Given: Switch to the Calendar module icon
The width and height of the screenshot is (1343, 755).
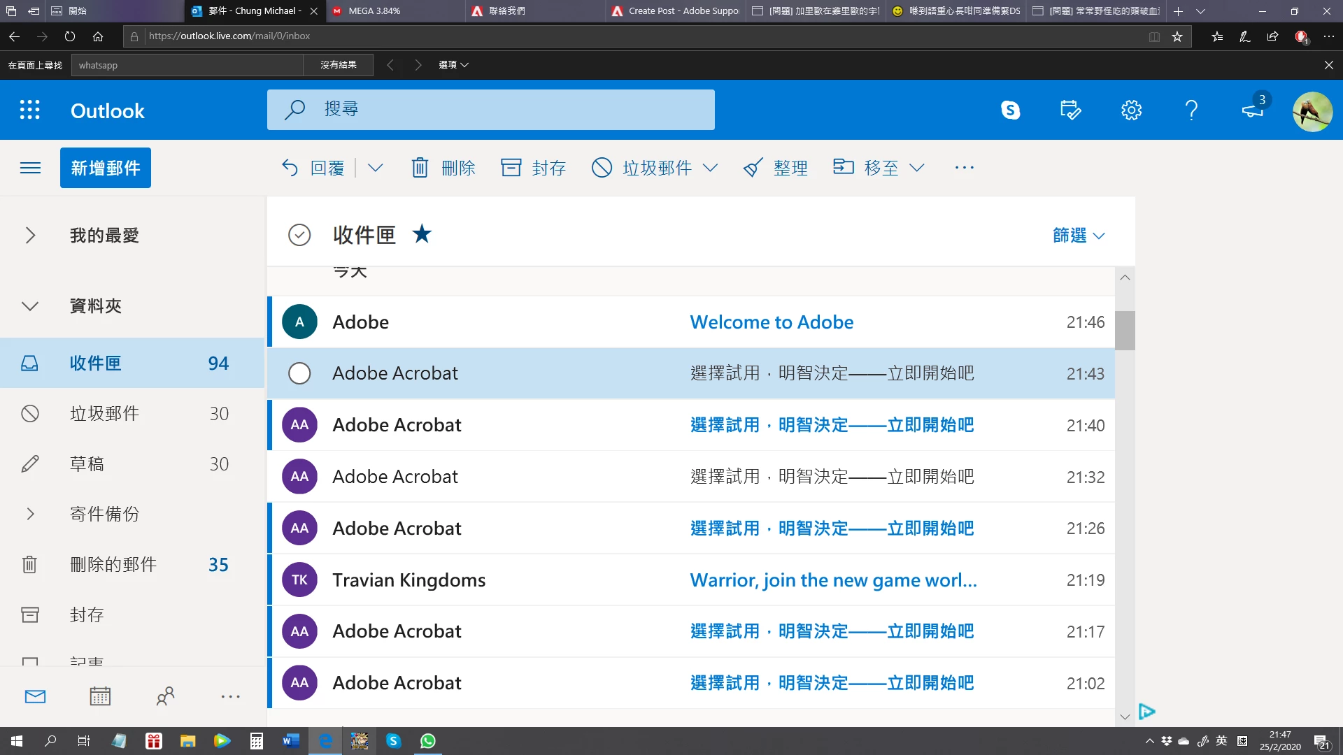Looking at the screenshot, I should coord(100,696).
